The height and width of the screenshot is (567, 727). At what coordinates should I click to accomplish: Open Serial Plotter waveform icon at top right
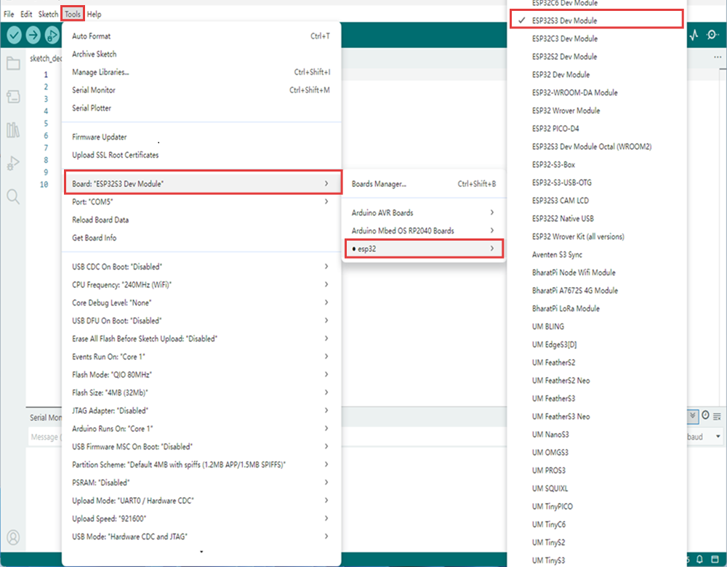pos(694,35)
